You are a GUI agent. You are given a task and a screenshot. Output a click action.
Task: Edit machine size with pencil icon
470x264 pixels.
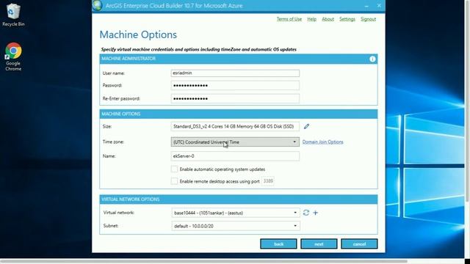(306, 126)
